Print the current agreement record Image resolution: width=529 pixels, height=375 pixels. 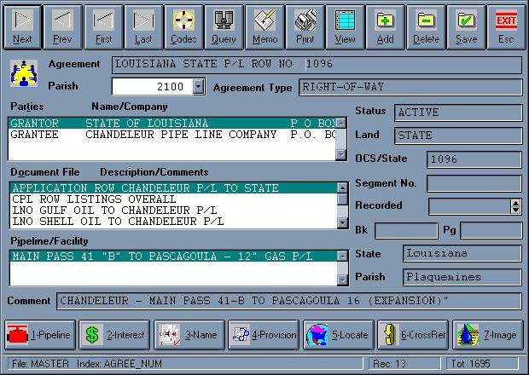click(305, 26)
